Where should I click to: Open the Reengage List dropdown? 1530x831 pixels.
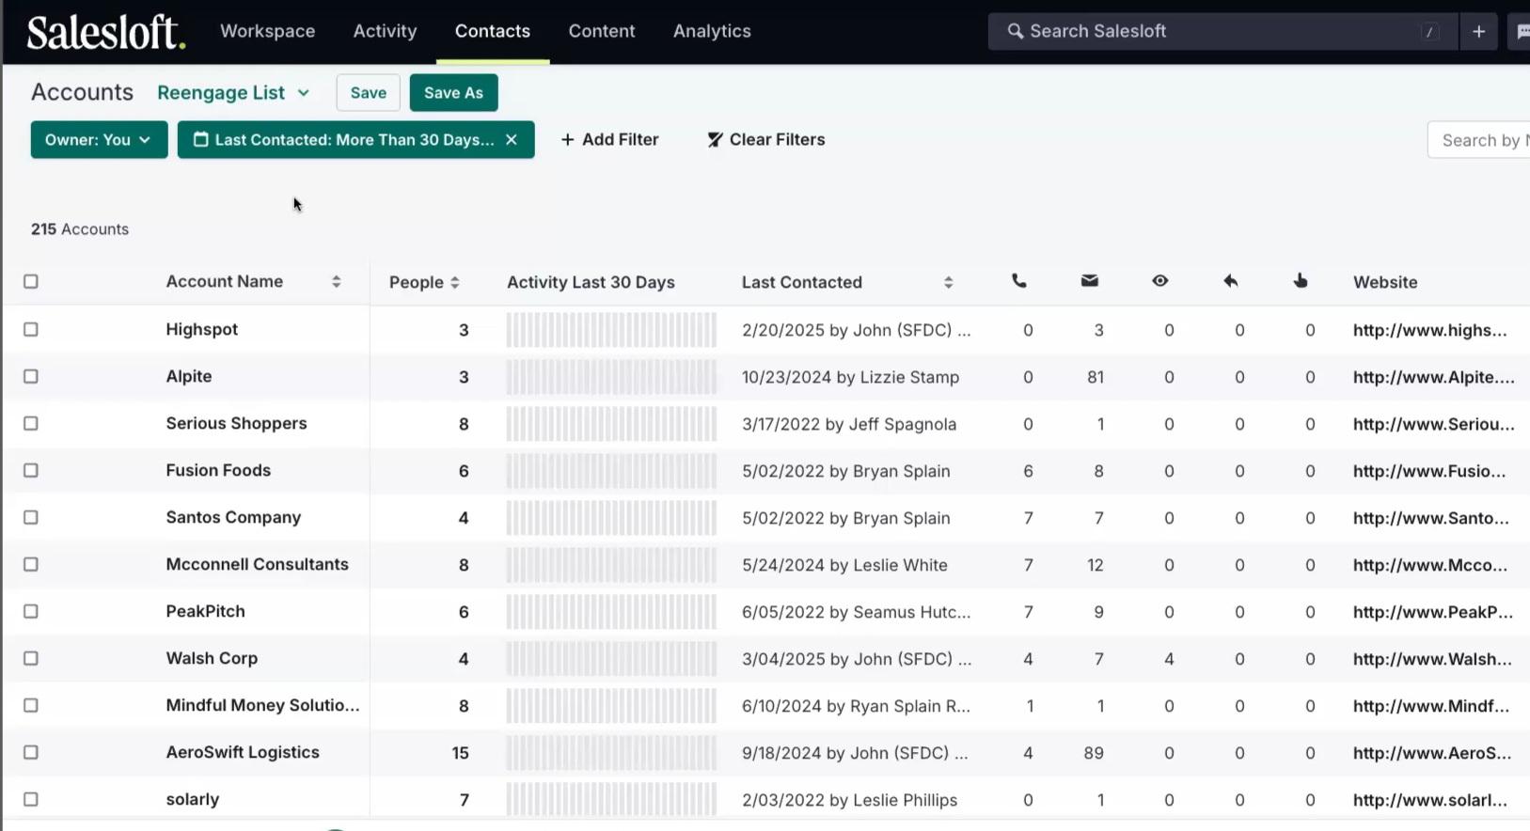[x=233, y=92]
